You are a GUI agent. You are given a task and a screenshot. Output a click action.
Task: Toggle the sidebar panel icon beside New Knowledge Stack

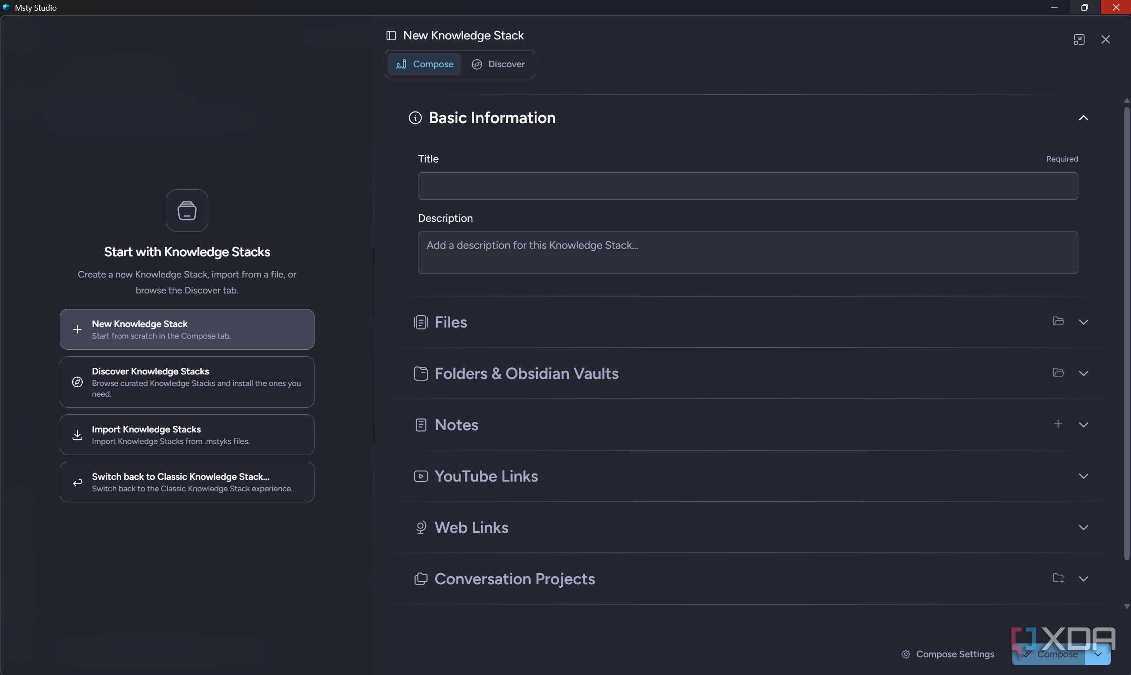pyautogui.click(x=391, y=35)
